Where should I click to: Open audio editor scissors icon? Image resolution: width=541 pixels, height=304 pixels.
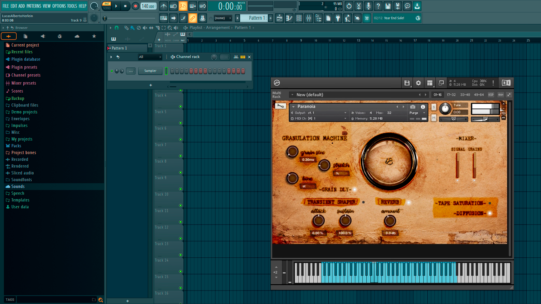click(x=359, y=6)
